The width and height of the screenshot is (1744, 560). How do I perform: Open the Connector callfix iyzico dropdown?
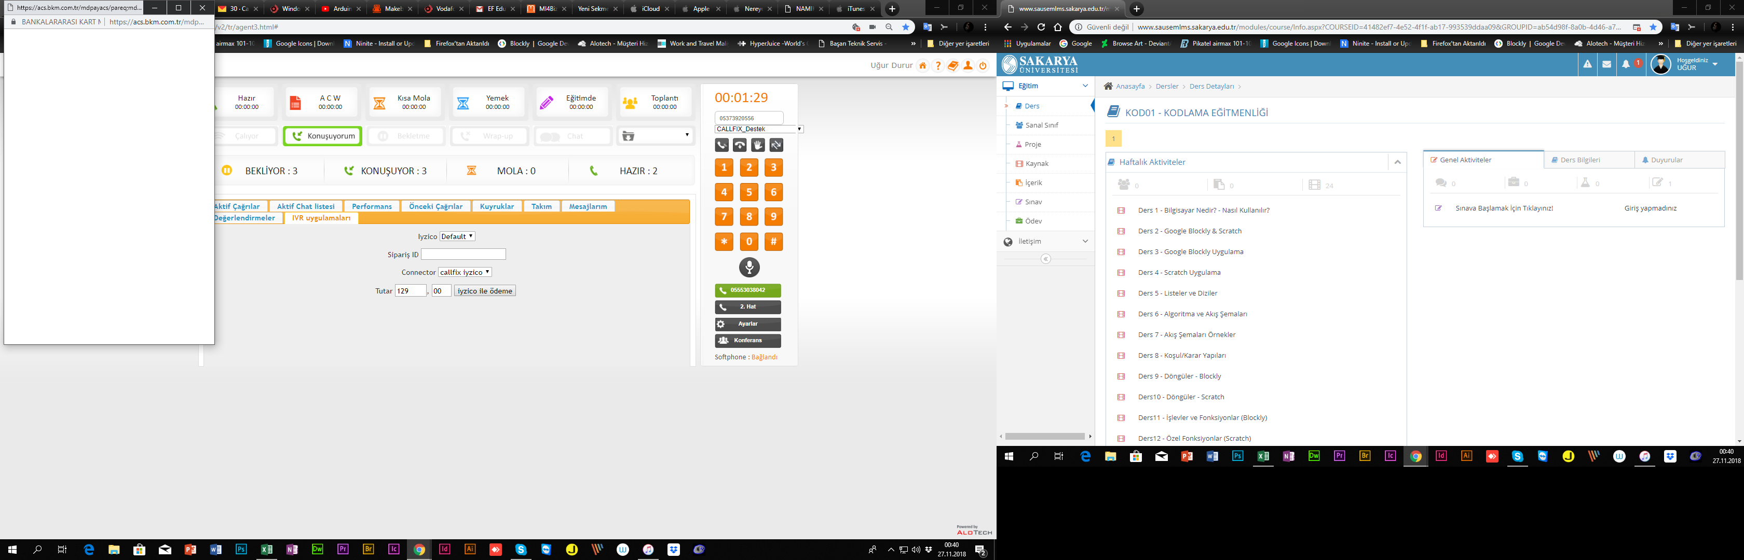tap(465, 272)
